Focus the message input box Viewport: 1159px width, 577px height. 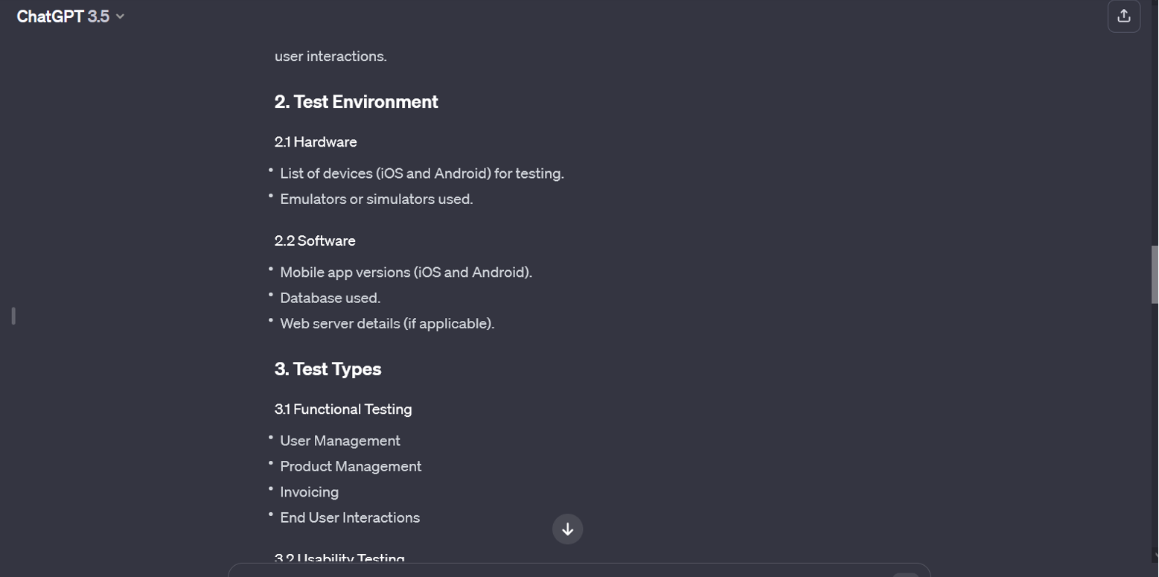[x=566, y=571]
